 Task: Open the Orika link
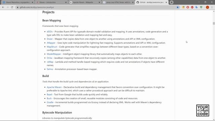(49, 58)
